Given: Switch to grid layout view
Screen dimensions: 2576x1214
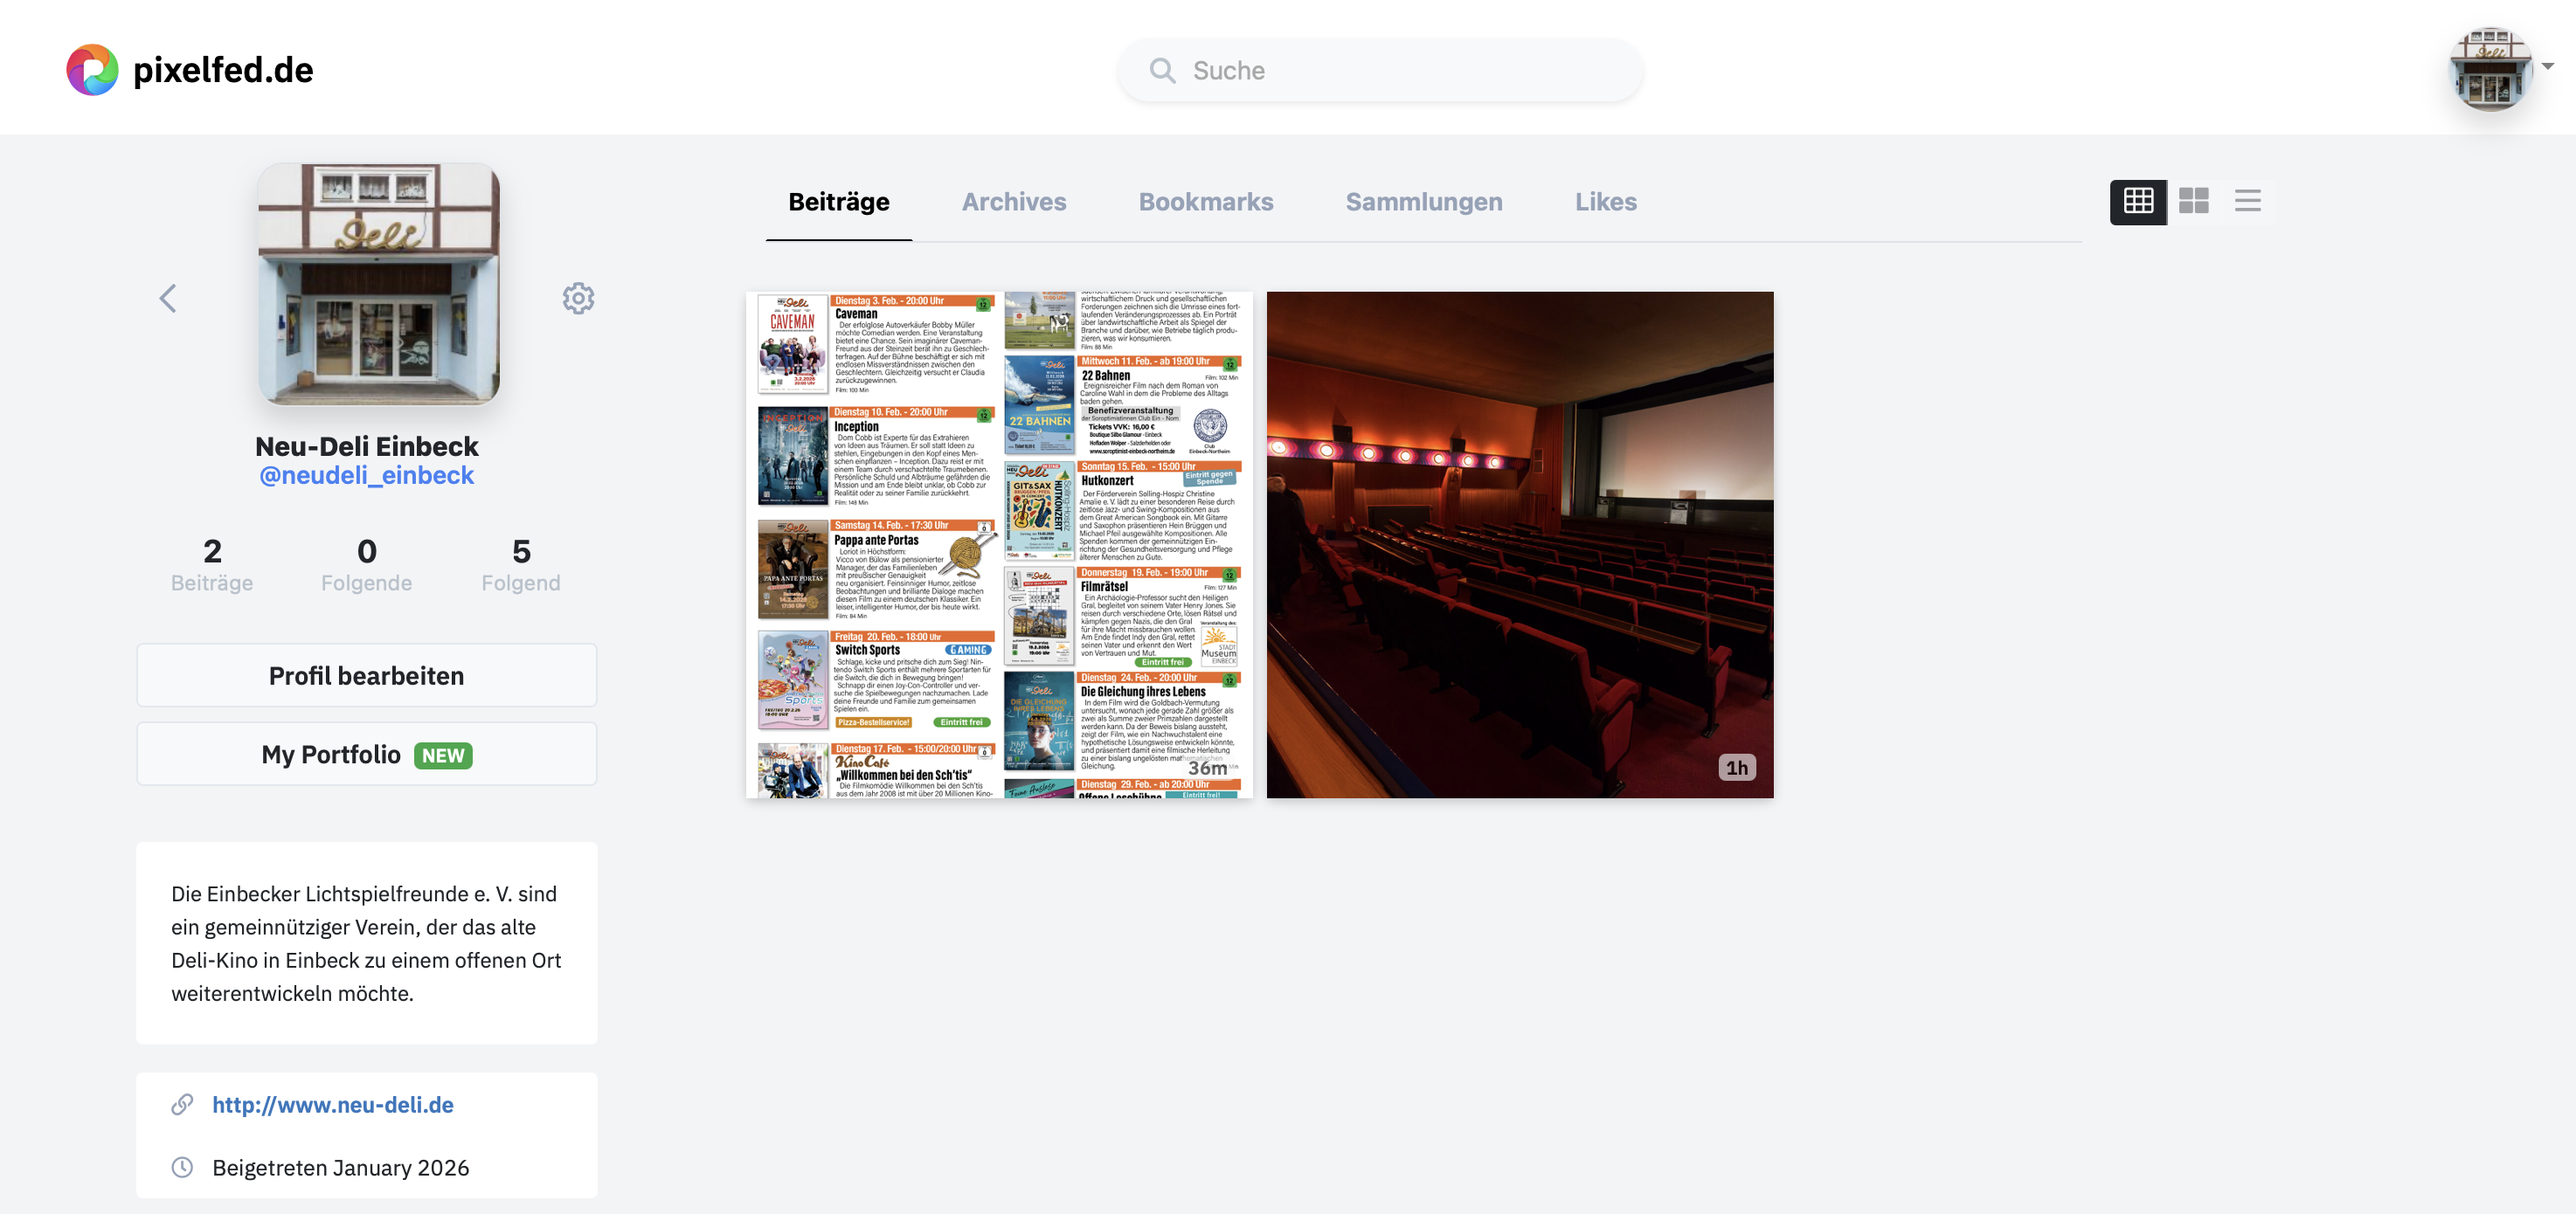Looking at the screenshot, I should click(2138, 201).
